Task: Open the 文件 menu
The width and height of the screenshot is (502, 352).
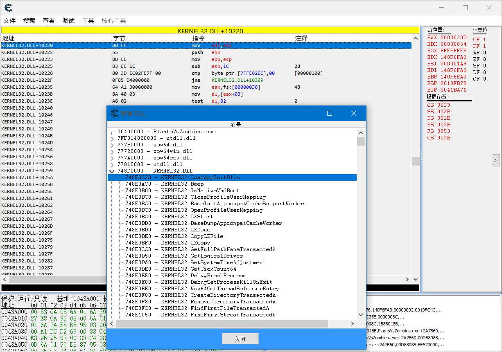Action: pyautogui.click(x=9, y=21)
